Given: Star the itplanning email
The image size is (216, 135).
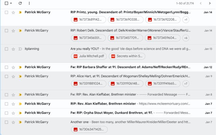Looking at the screenshot, I should 13,49.
